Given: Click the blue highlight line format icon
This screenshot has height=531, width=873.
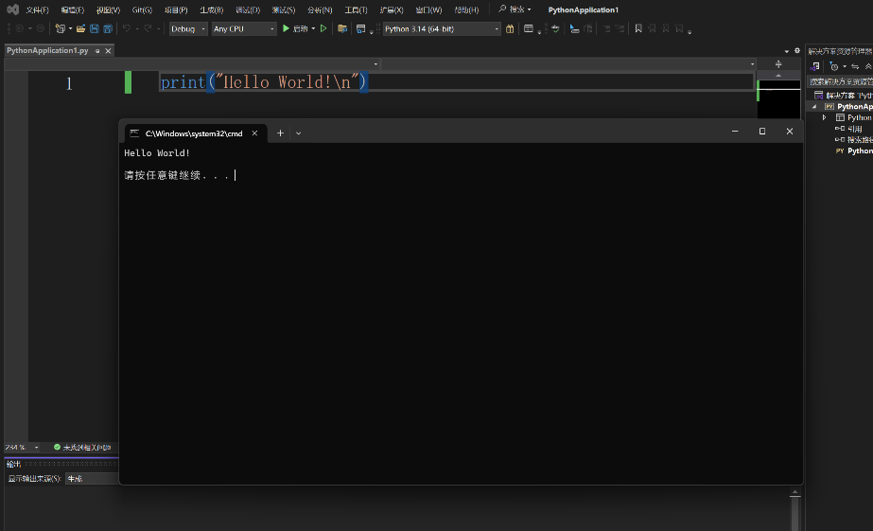Looking at the screenshot, I should (574, 28).
